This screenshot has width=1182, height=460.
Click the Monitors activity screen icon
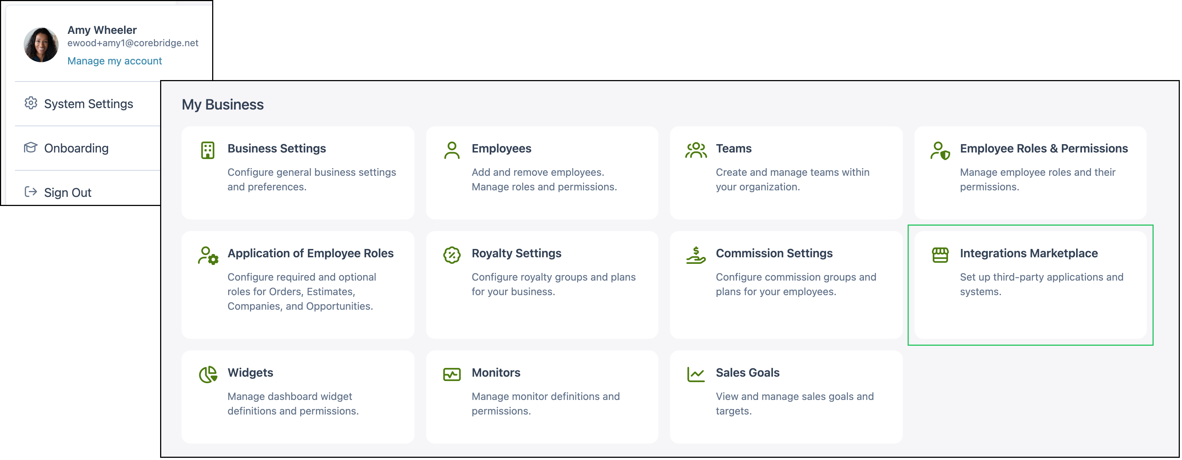pos(452,374)
